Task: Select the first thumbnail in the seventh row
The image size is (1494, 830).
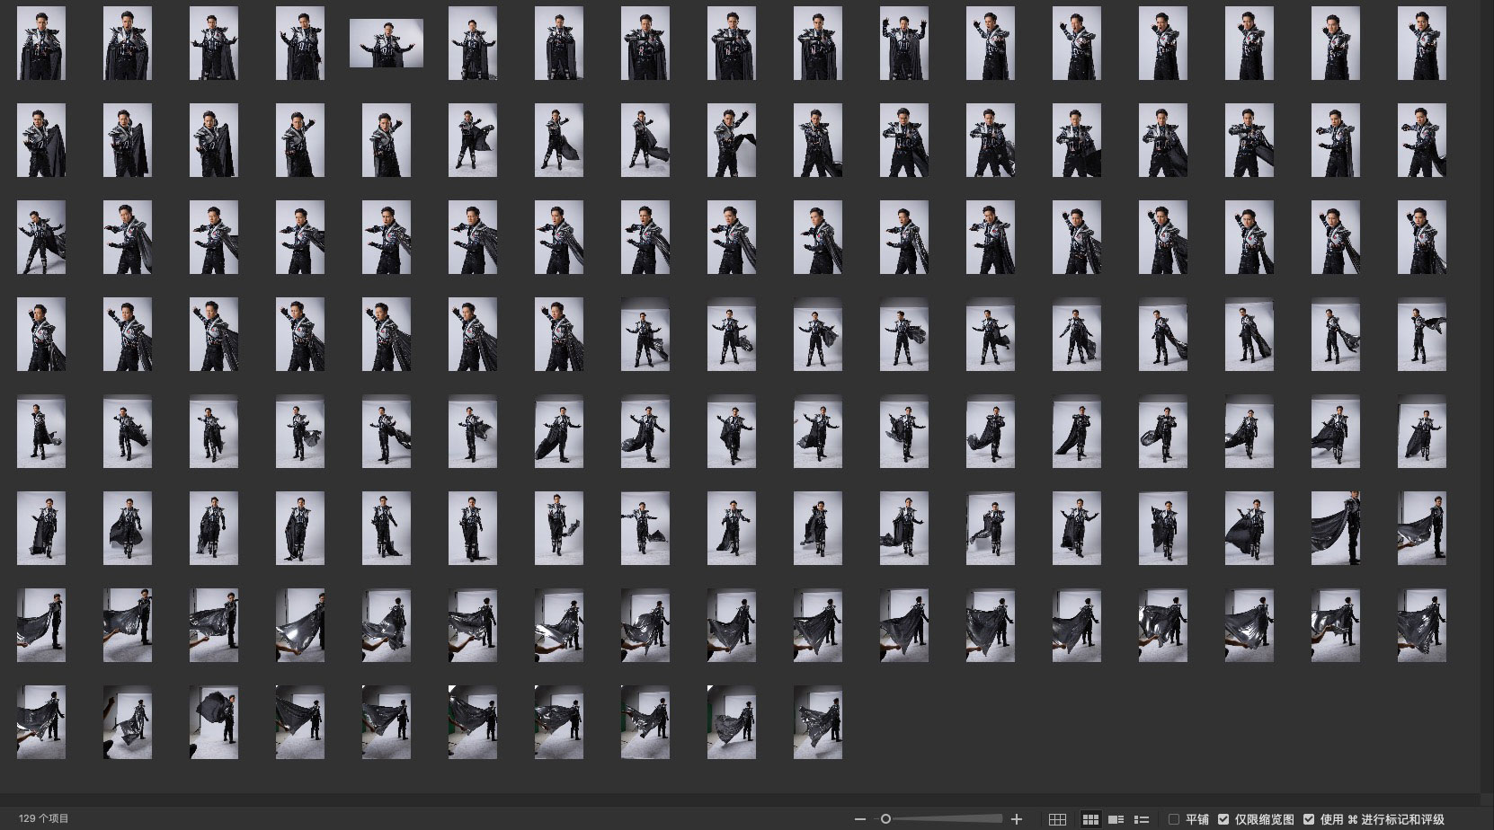Action: [40, 625]
